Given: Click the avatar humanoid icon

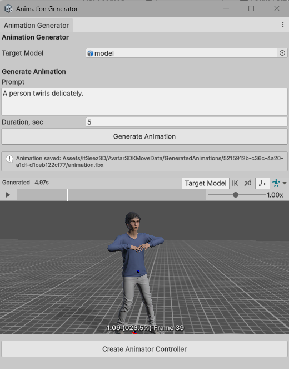Looking at the screenshot, I should pyautogui.click(x=276, y=183).
